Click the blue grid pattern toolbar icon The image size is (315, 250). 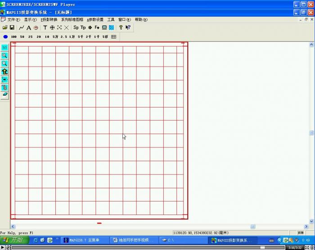pyautogui.click(x=111, y=27)
